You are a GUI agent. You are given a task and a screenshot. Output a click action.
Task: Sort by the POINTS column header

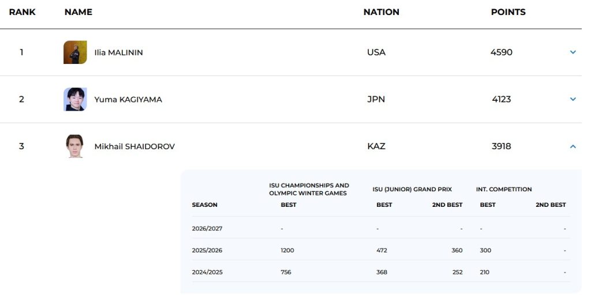coord(508,12)
